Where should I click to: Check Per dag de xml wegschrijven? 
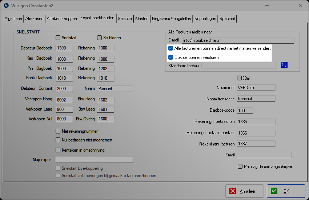click(x=240, y=167)
